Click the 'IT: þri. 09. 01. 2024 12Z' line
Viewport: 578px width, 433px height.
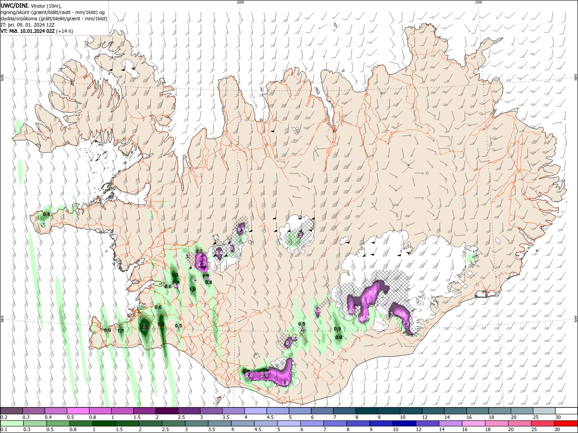28,25
